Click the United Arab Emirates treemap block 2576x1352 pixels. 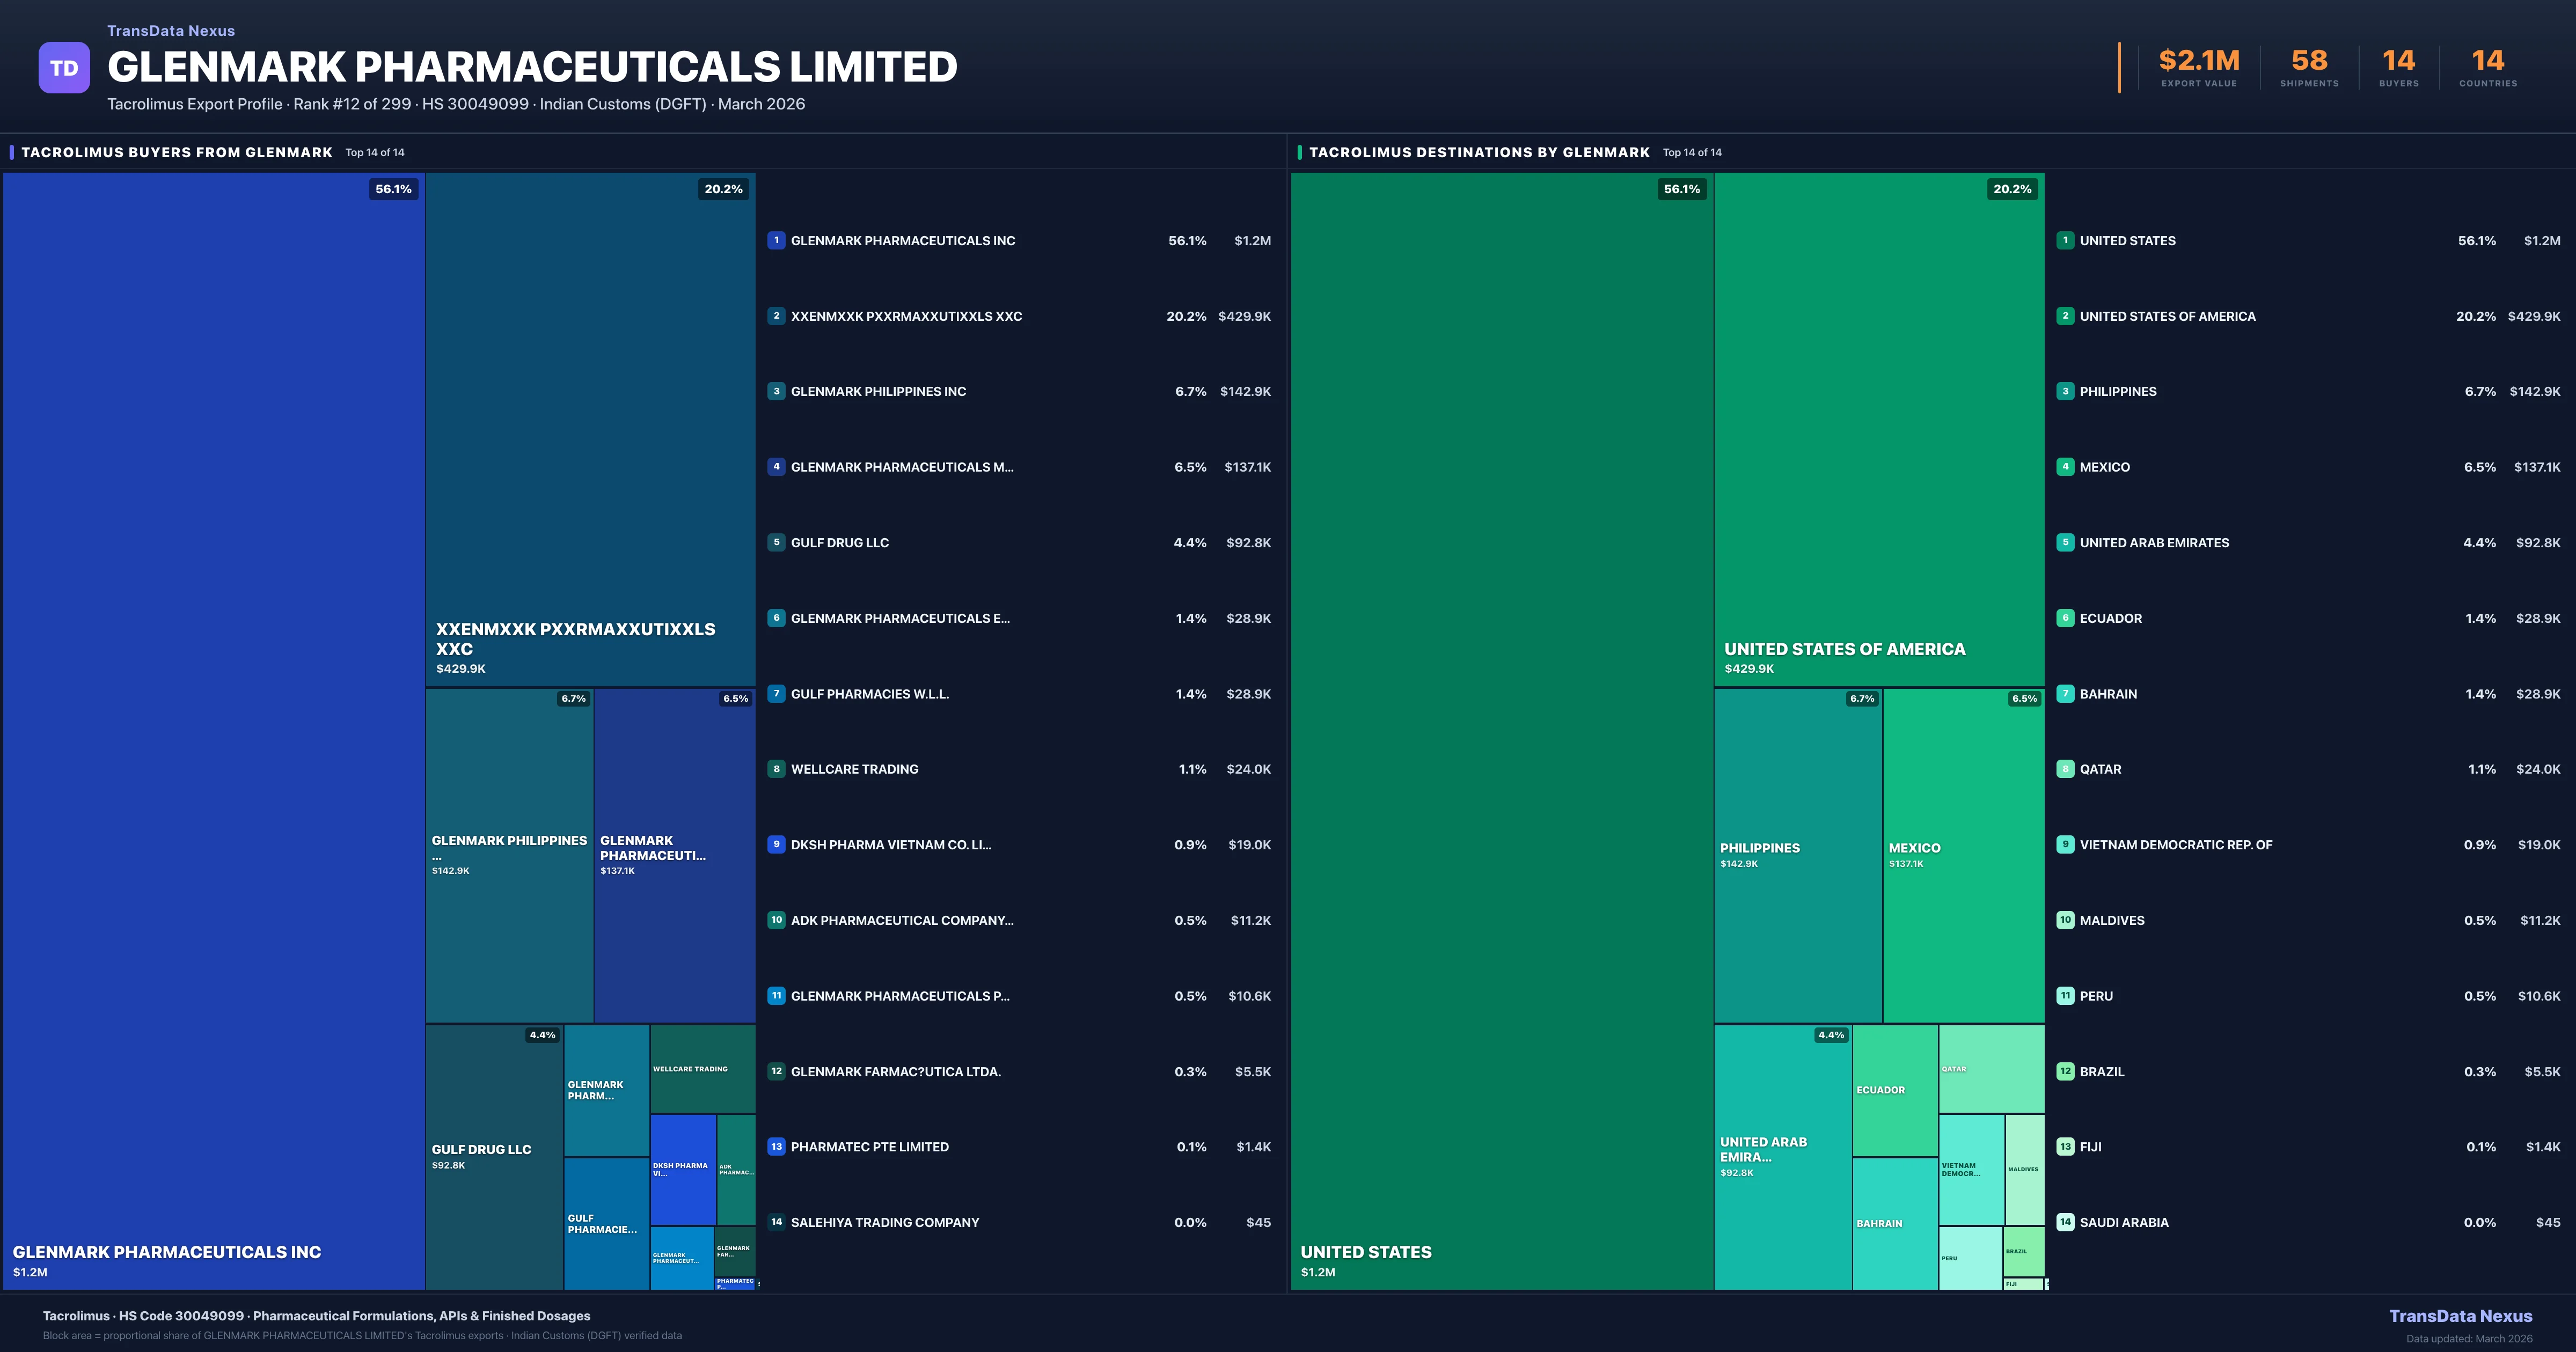[x=1782, y=1156]
